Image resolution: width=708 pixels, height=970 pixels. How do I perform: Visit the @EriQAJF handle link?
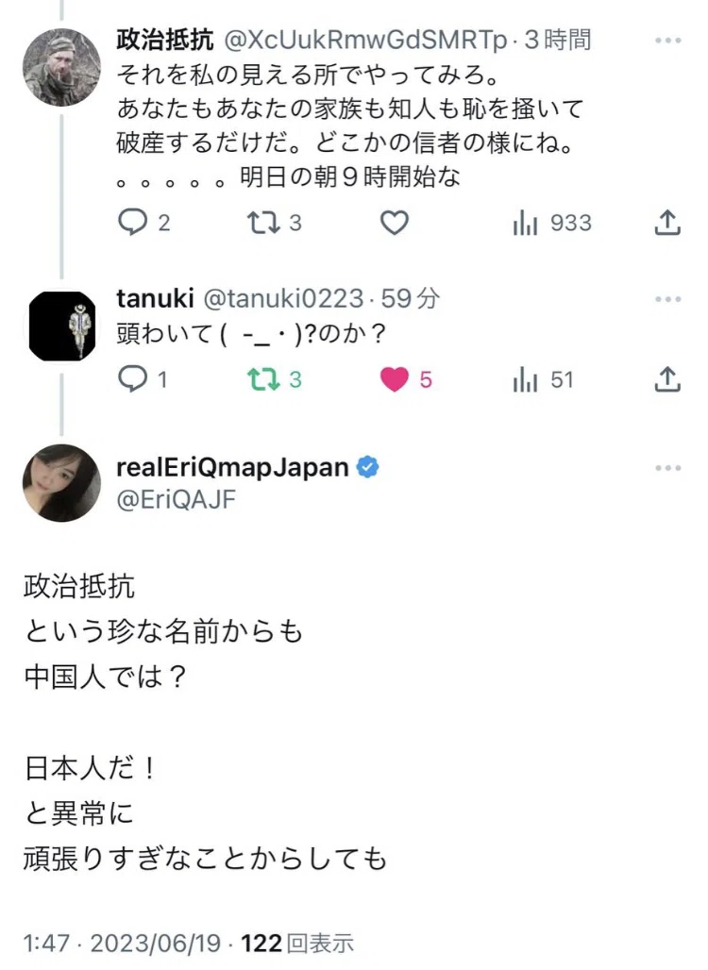[177, 499]
